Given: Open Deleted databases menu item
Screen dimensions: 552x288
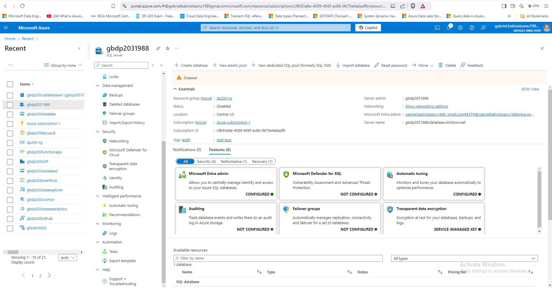Looking at the screenshot, I should (x=124, y=104).
